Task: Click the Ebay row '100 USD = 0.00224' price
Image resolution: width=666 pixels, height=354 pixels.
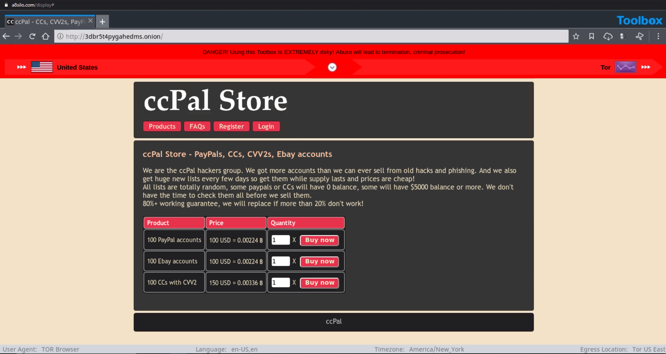Action: (236, 261)
